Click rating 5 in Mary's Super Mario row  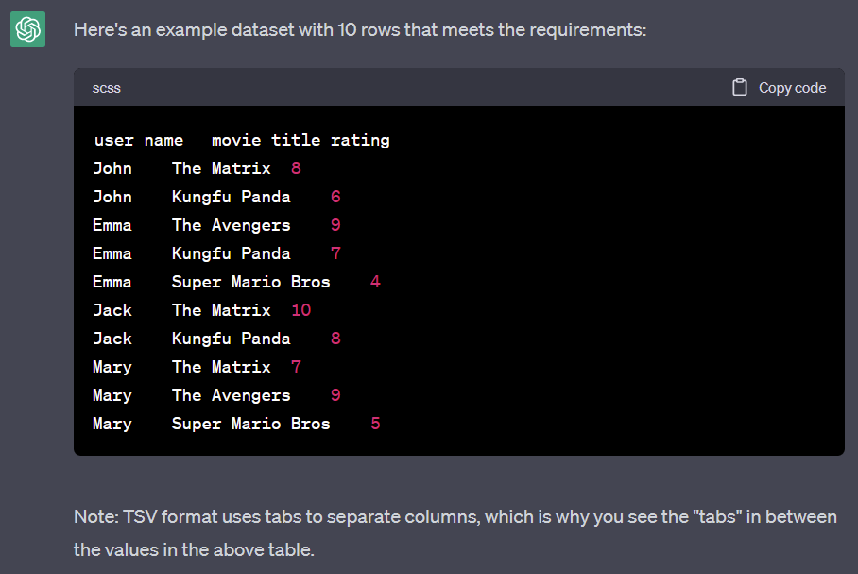coord(375,424)
